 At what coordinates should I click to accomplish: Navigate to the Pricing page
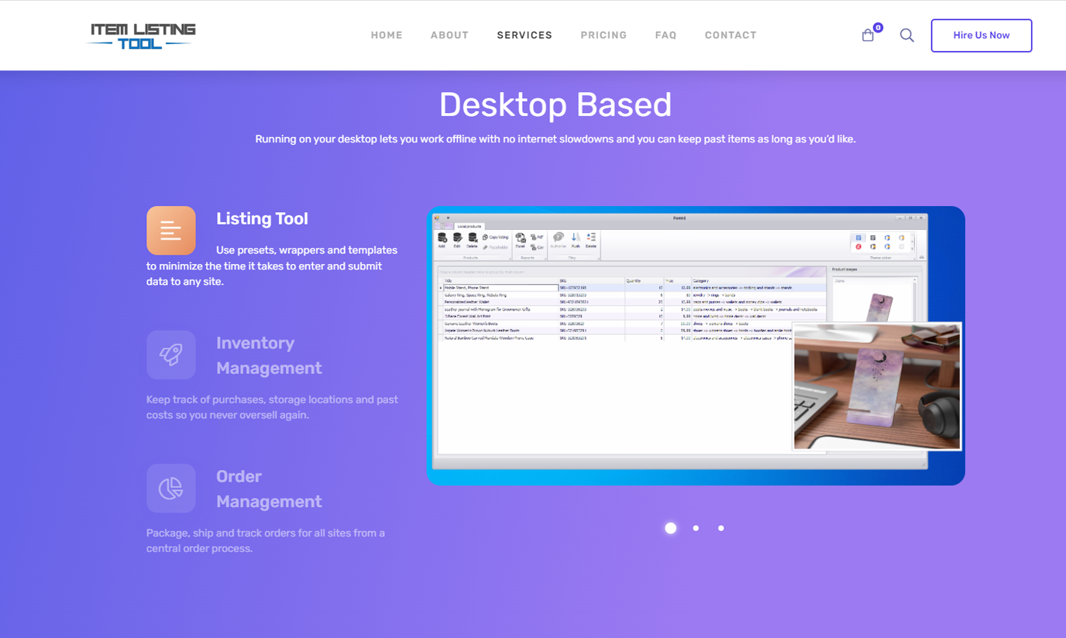[x=603, y=36]
